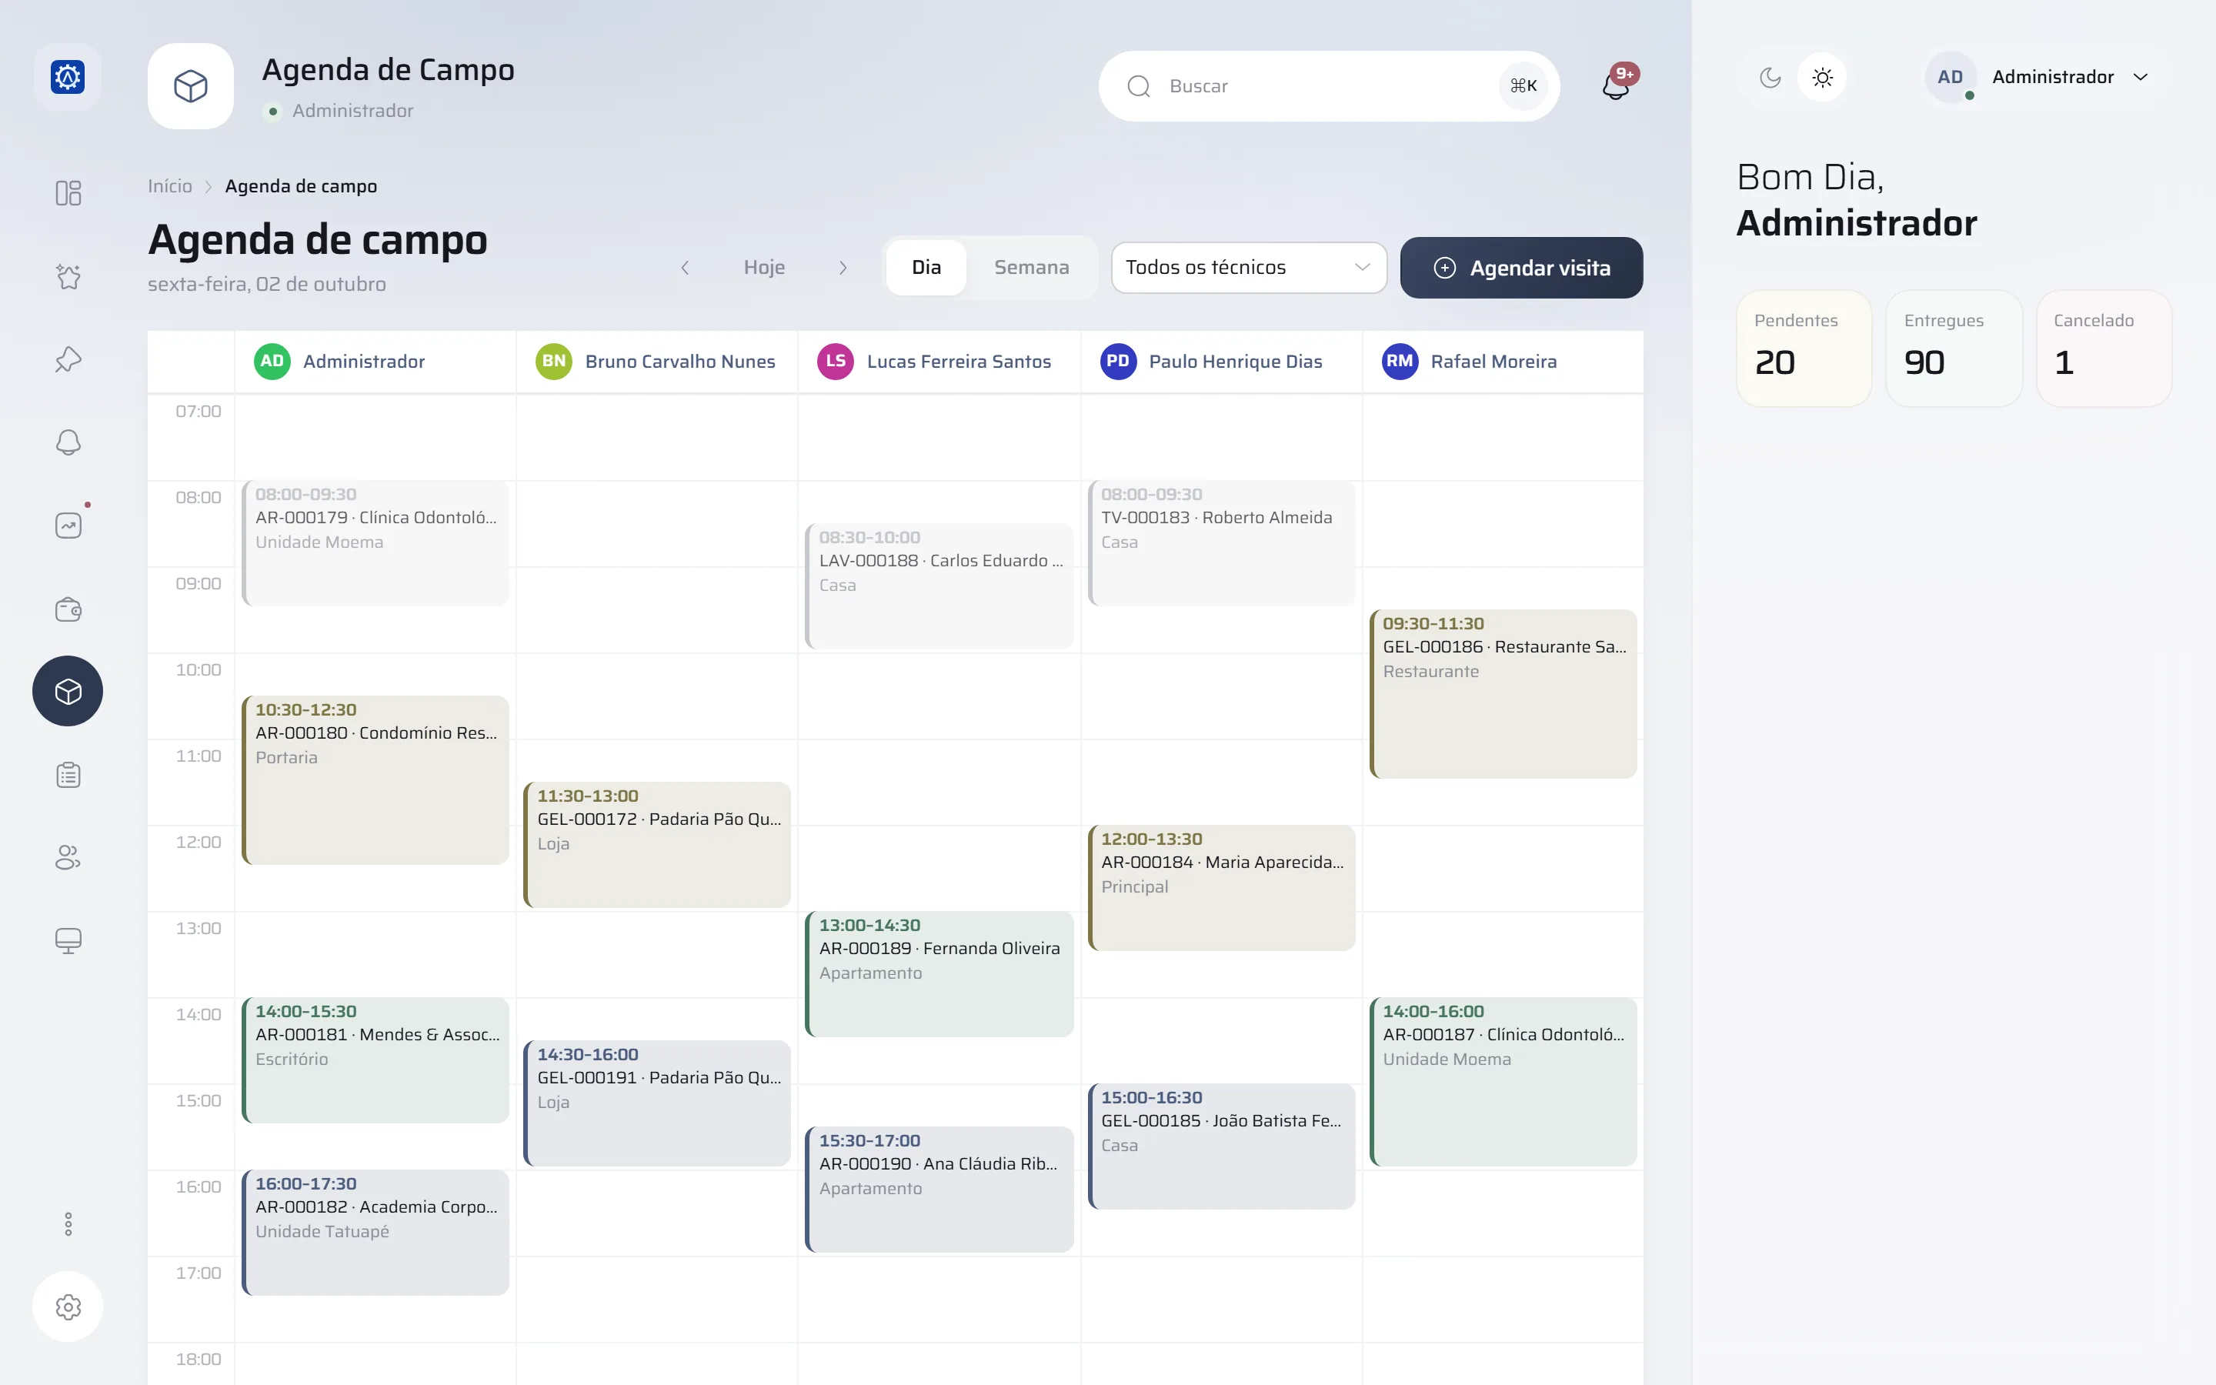Select the active cube sidebar icon
Viewport: 2216px width, 1385px height.
click(x=68, y=691)
